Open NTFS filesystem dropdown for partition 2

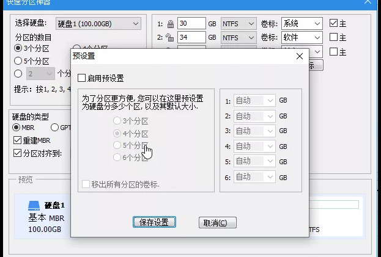[239, 38]
